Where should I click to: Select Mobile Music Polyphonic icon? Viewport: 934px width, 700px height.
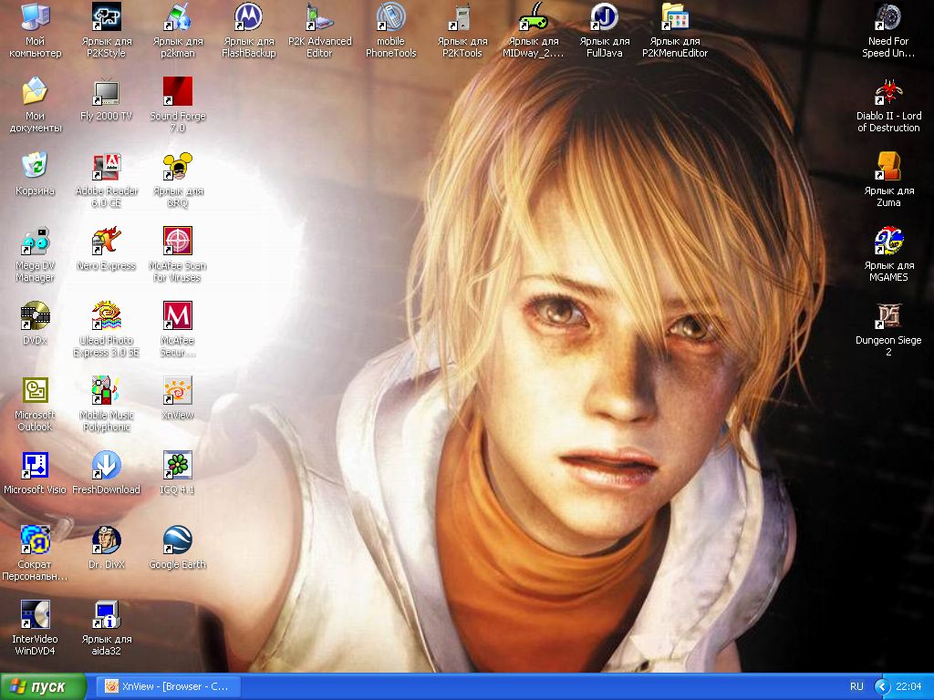pos(106,390)
